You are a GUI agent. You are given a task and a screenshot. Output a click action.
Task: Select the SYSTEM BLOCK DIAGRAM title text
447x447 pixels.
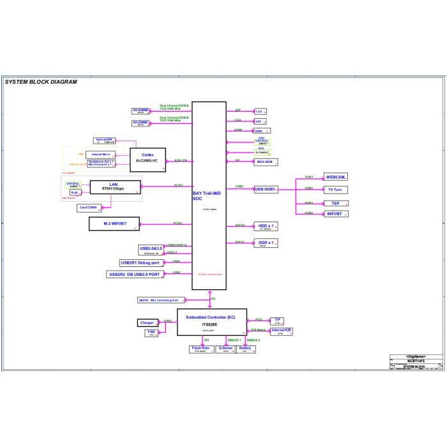tap(41, 82)
